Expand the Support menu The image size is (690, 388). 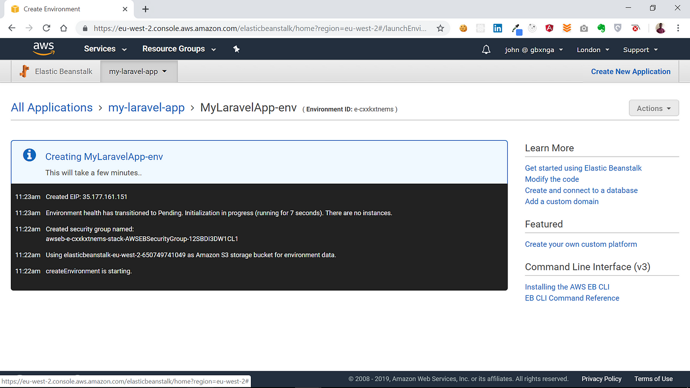click(640, 50)
